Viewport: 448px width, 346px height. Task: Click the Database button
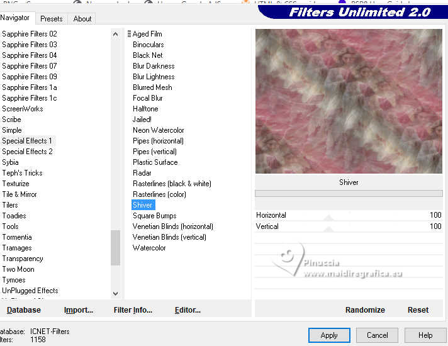[x=24, y=310]
